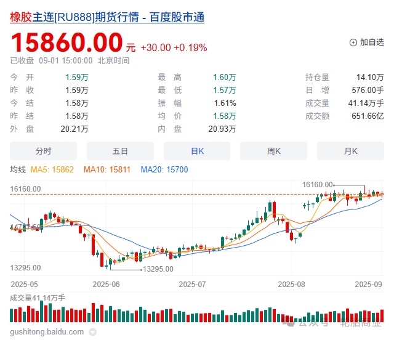Click the 最低 value 1.57万
The height and width of the screenshot is (340, 394).
click(225, 90)
